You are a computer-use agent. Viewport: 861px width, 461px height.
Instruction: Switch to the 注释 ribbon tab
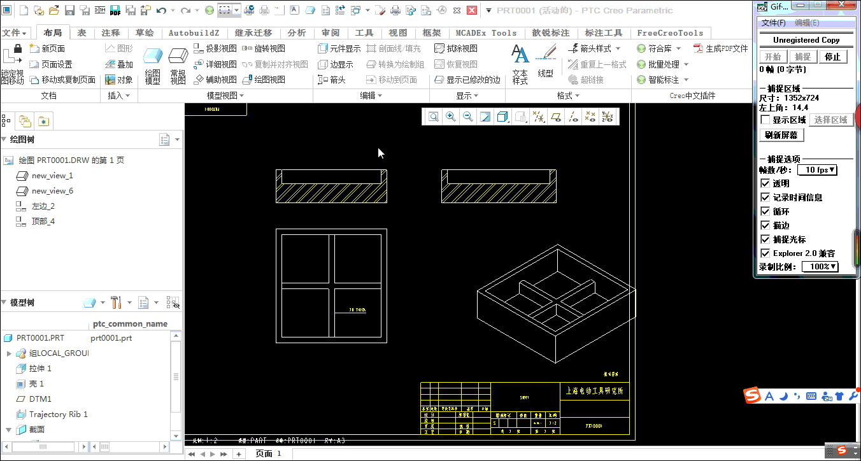coord(110,33)
